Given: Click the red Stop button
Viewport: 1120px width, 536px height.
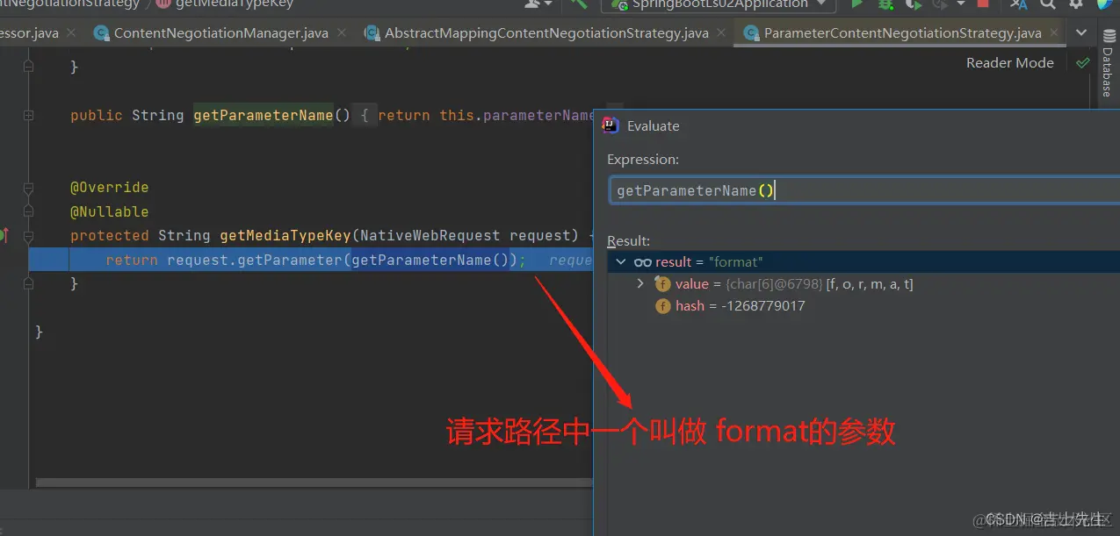Looking at the screenshot, I should coord(983,4).
